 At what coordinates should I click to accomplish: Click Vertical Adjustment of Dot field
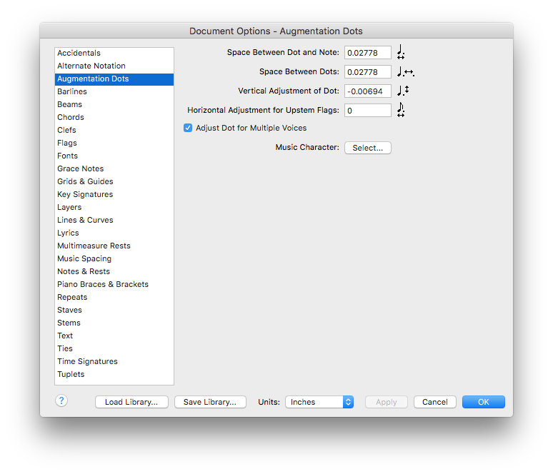pos(368,91)
